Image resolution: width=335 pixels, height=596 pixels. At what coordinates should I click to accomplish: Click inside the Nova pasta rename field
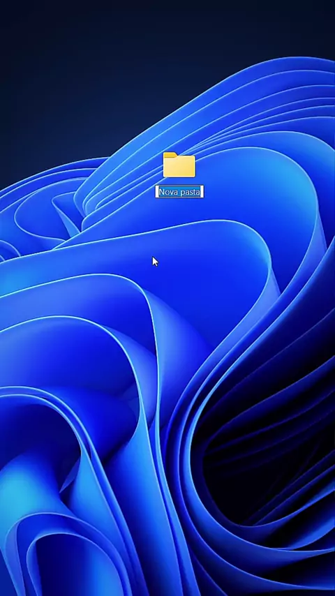[179, 191]
